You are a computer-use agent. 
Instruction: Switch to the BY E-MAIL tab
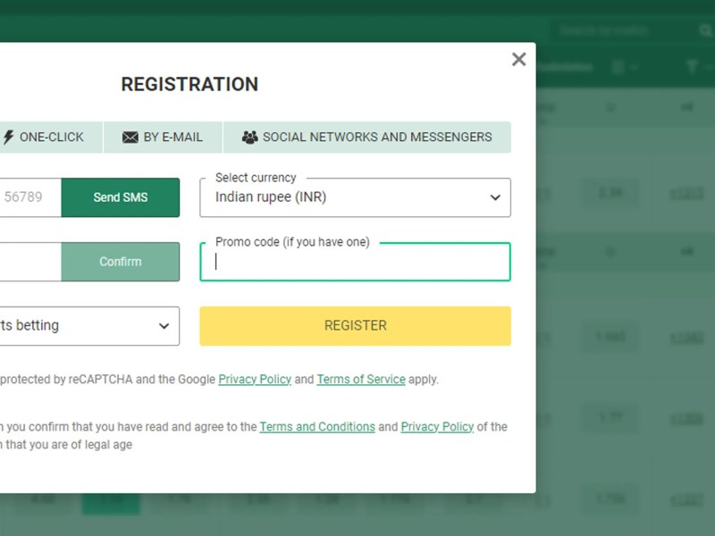[163, 138]
